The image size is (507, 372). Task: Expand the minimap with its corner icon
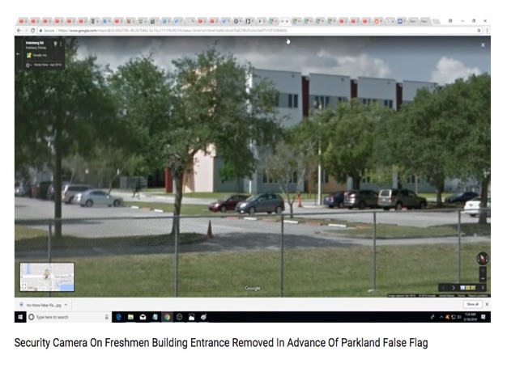point(24,286)
